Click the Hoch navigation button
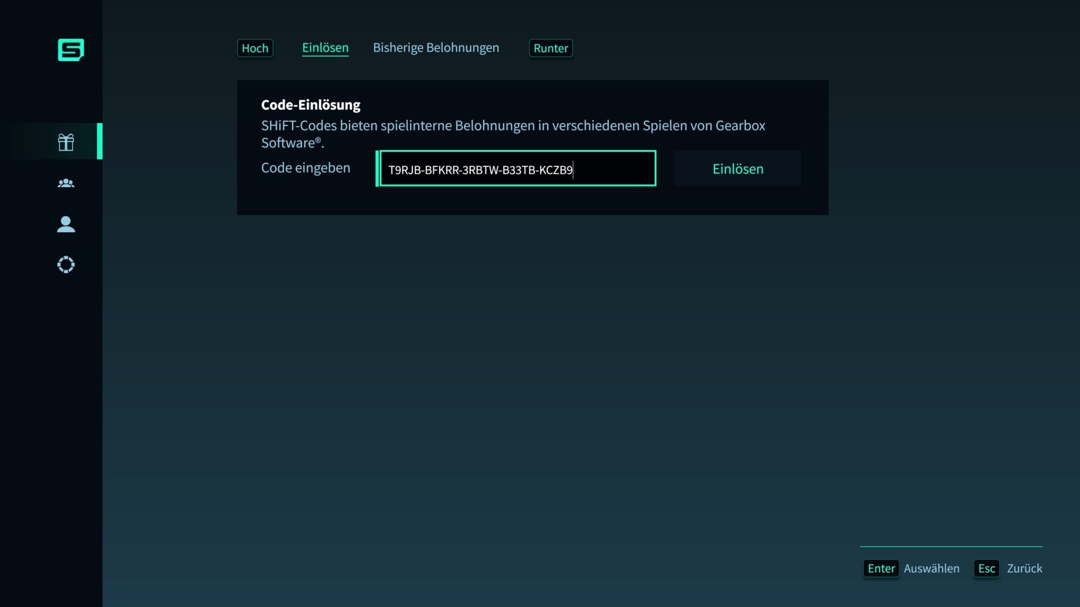The height and width of the screenshot is (607, 1080). tap(255, 48)
